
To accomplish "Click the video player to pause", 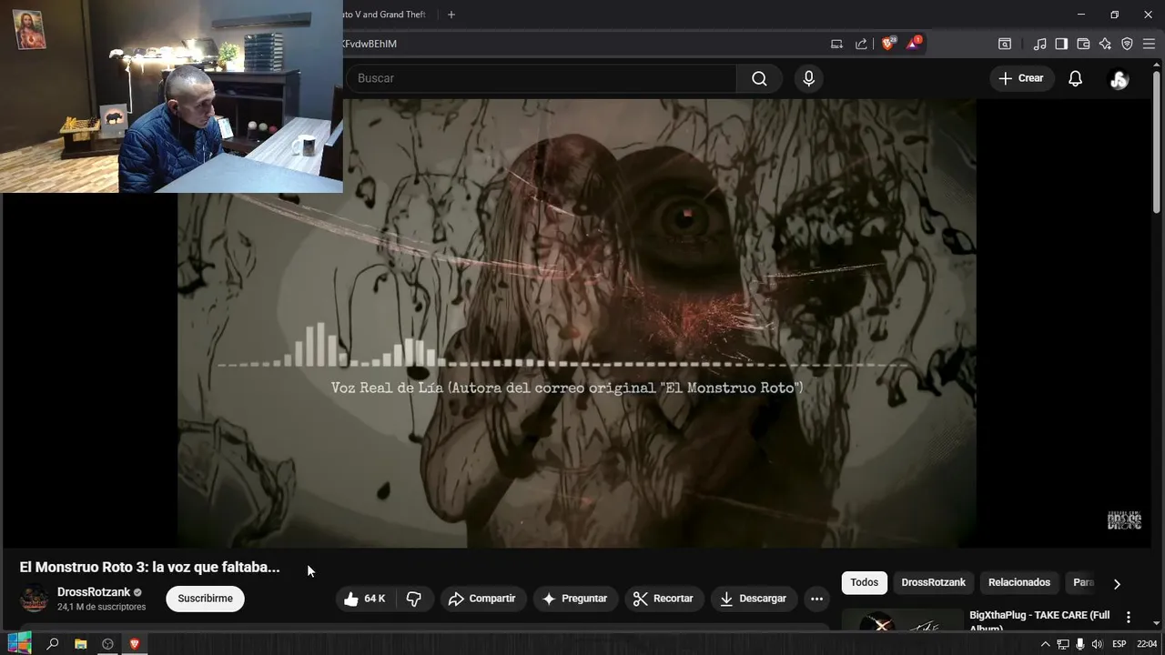I will [577, 323].
